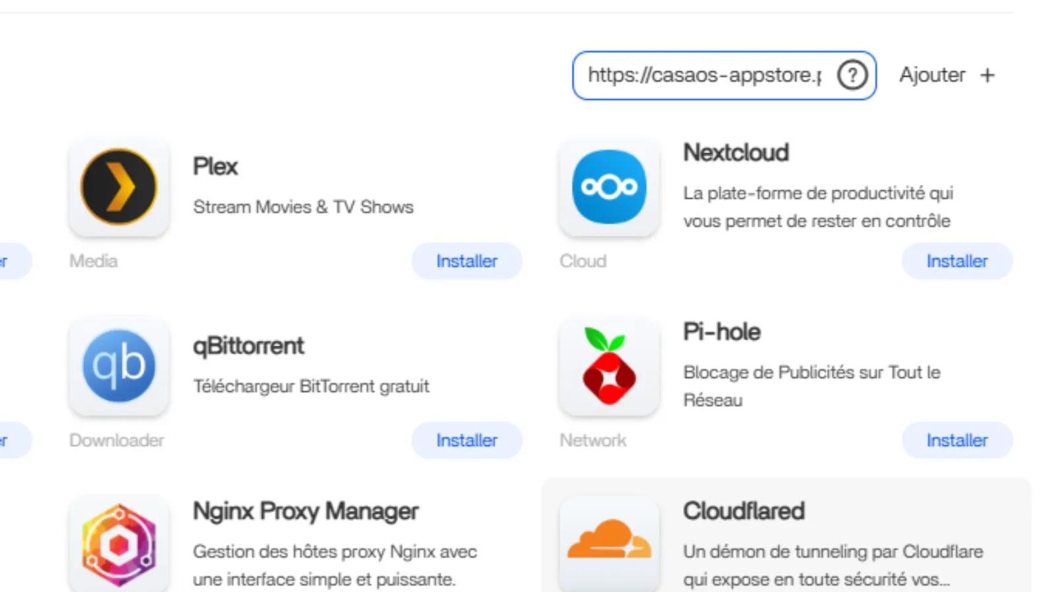The width and height of the screenshot is (1058, 592).
Task: Focus the app store URL input field
Action: (704, 75)
